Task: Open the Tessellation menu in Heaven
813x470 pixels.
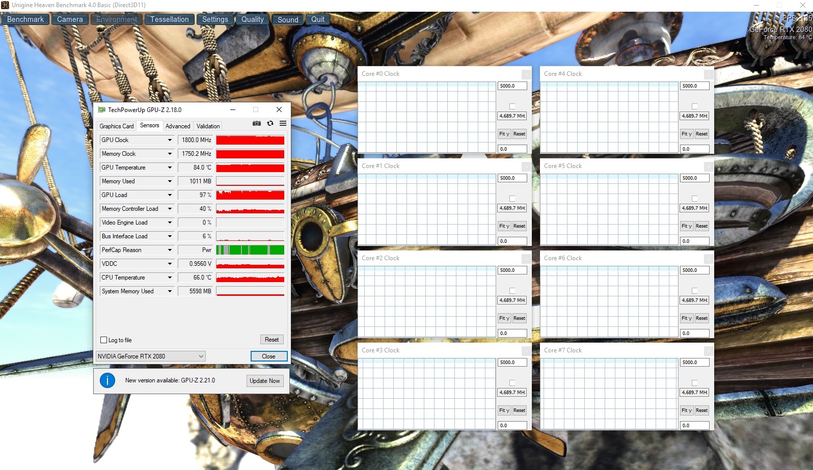Action: point(170,19)
